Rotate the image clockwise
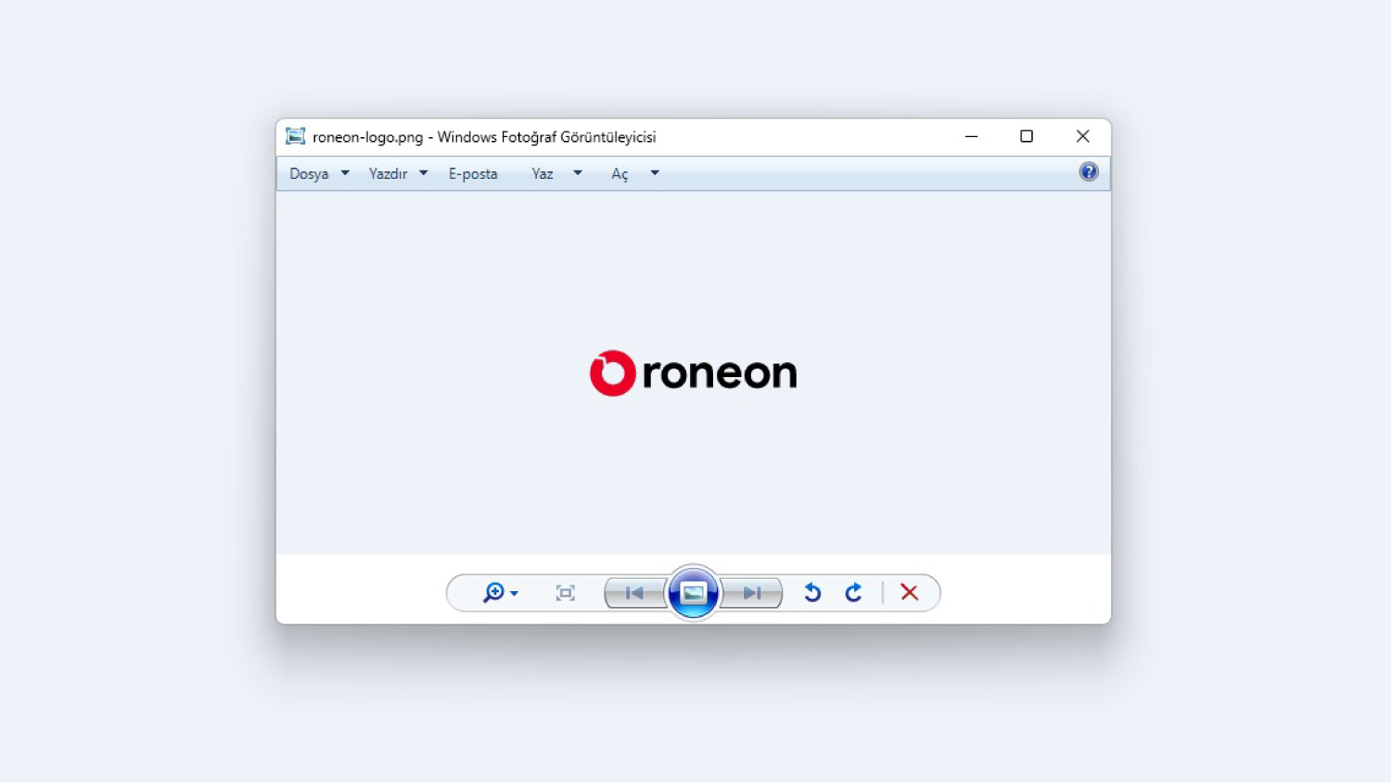The width and height of the screenshot is (1391, 782). (854, 593)
